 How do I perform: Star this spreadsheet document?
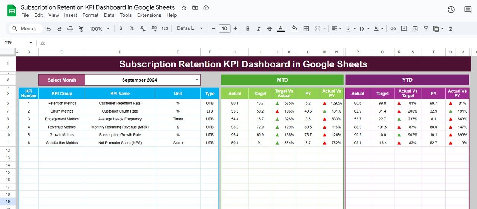click(184, 7)
